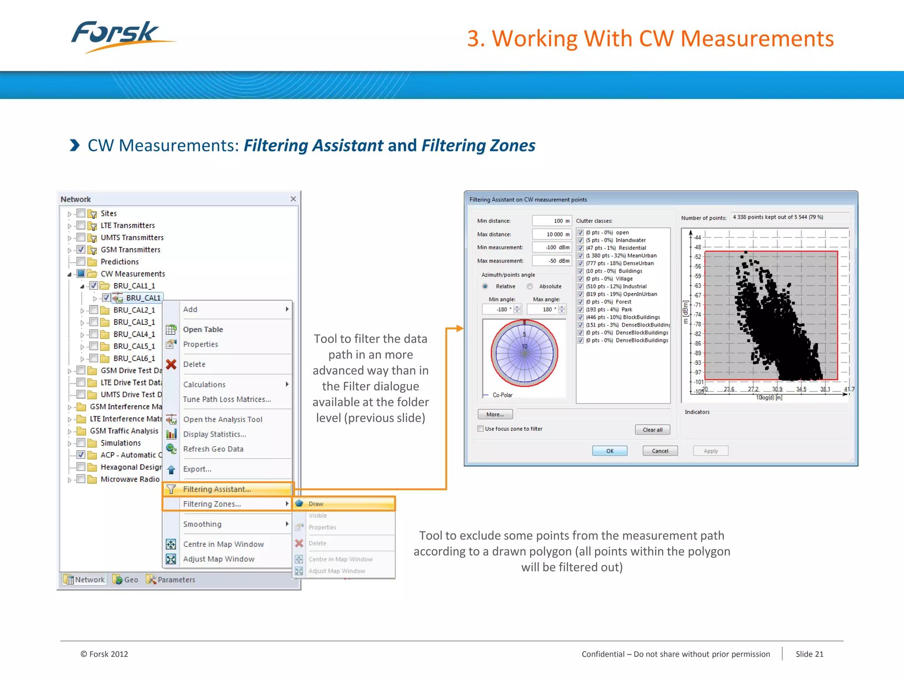
Task: Uncheck the DenseUrban clutter class checkbox
Action: pos(580,264)
